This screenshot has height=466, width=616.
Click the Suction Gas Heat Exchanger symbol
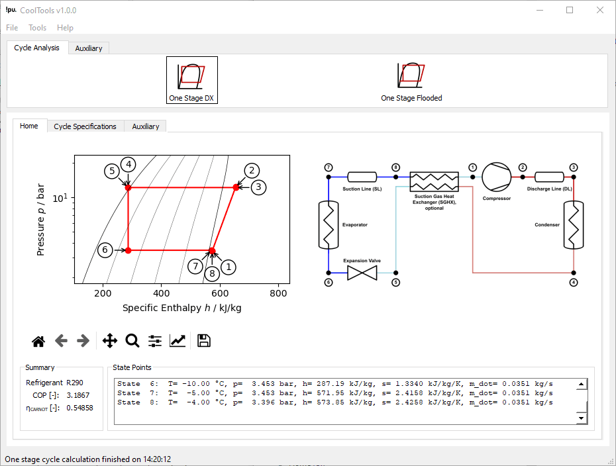(434, 182)
